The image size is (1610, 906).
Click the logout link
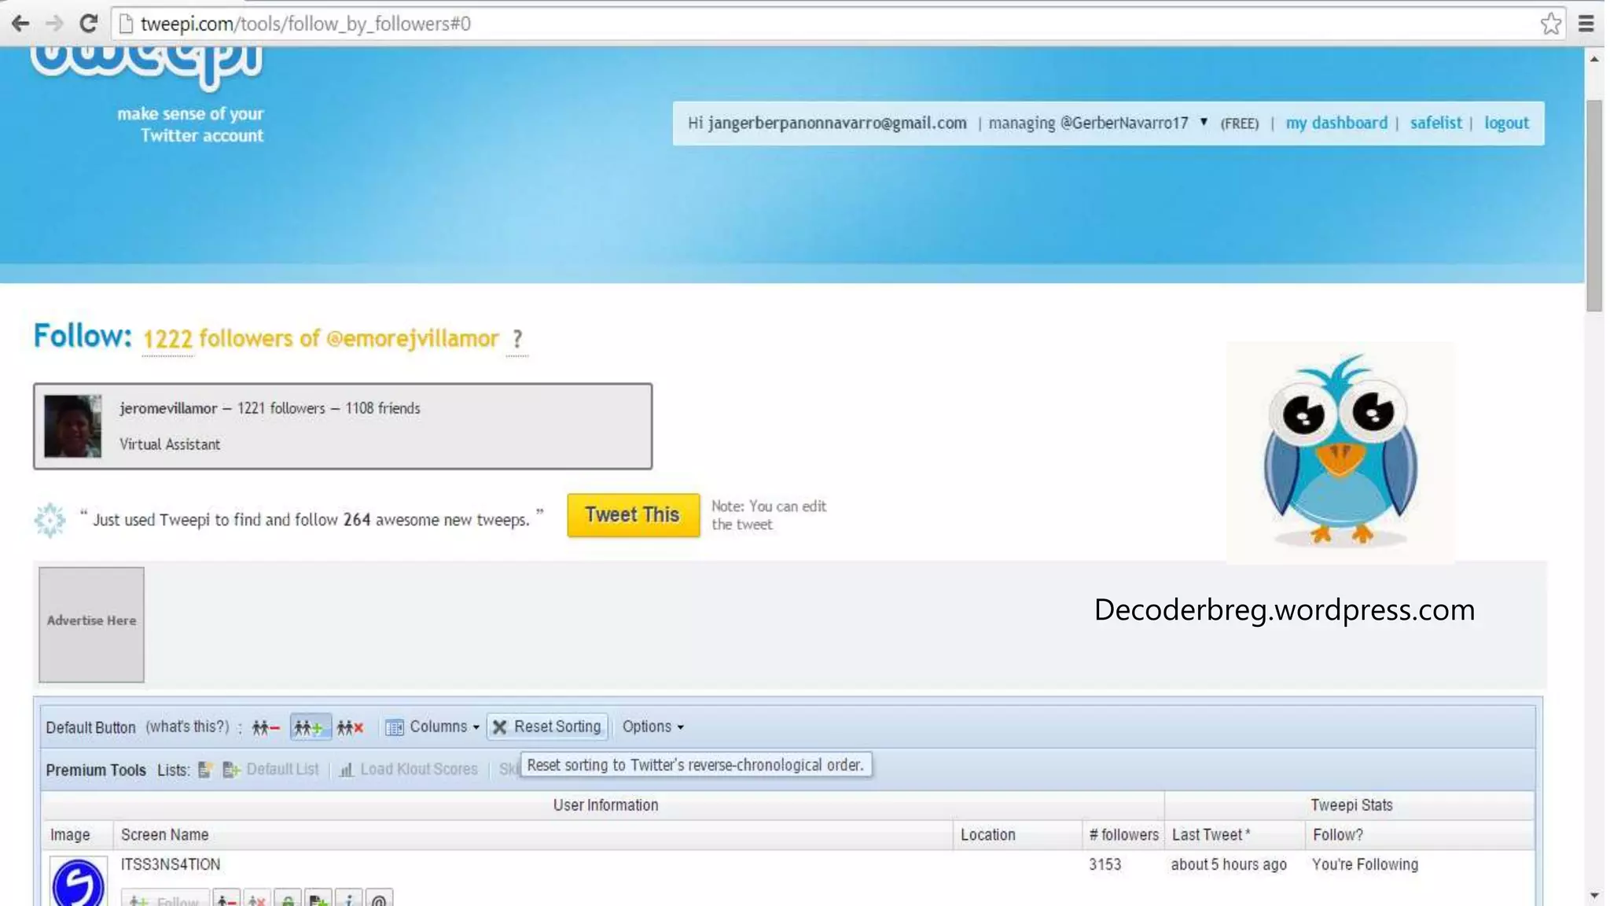1506,123
